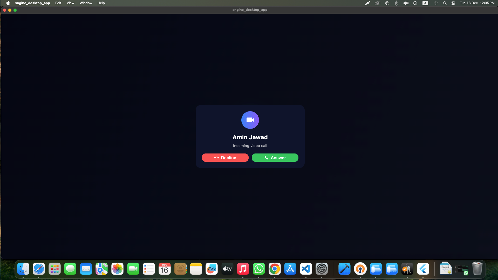Decline the call from Amin Jawad

click(x=225, y=158)
